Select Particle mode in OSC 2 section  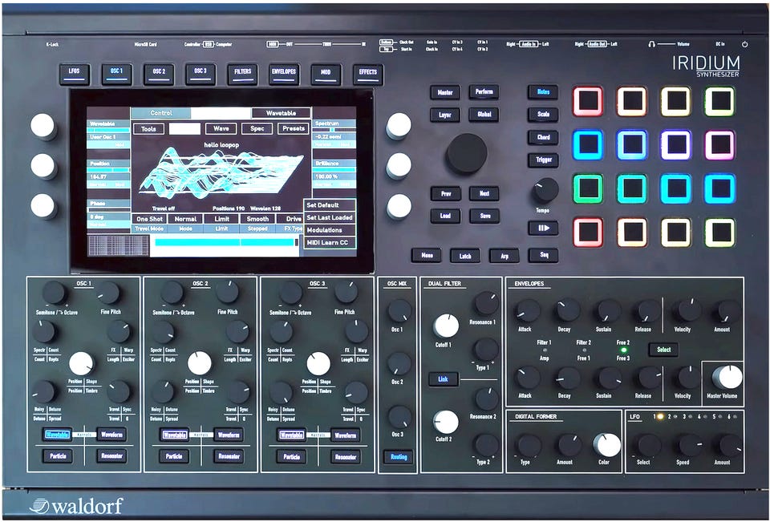[x=174, y=456]
